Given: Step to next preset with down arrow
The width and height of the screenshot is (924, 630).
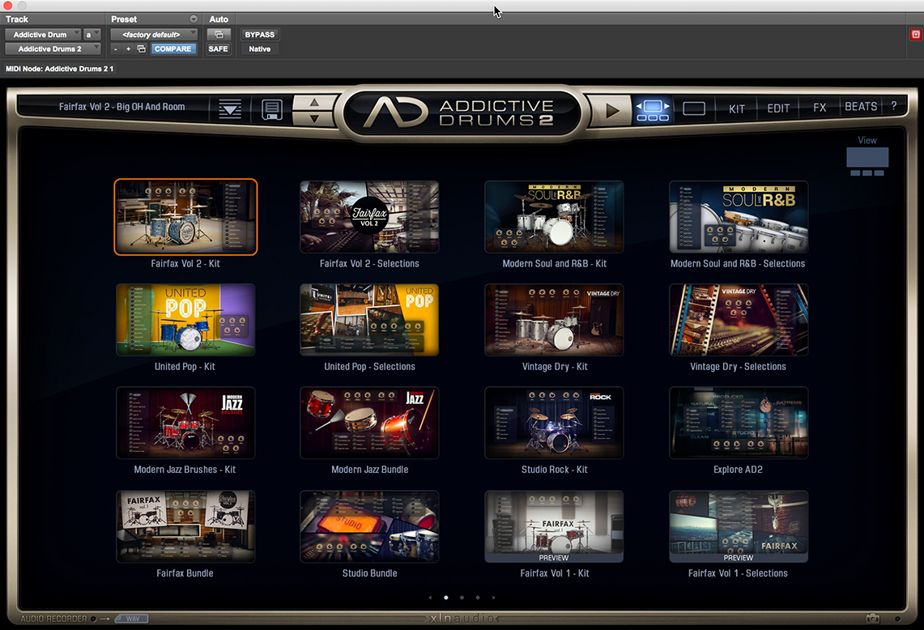Looking at the screenshot, I should click(x=314, y=118).
